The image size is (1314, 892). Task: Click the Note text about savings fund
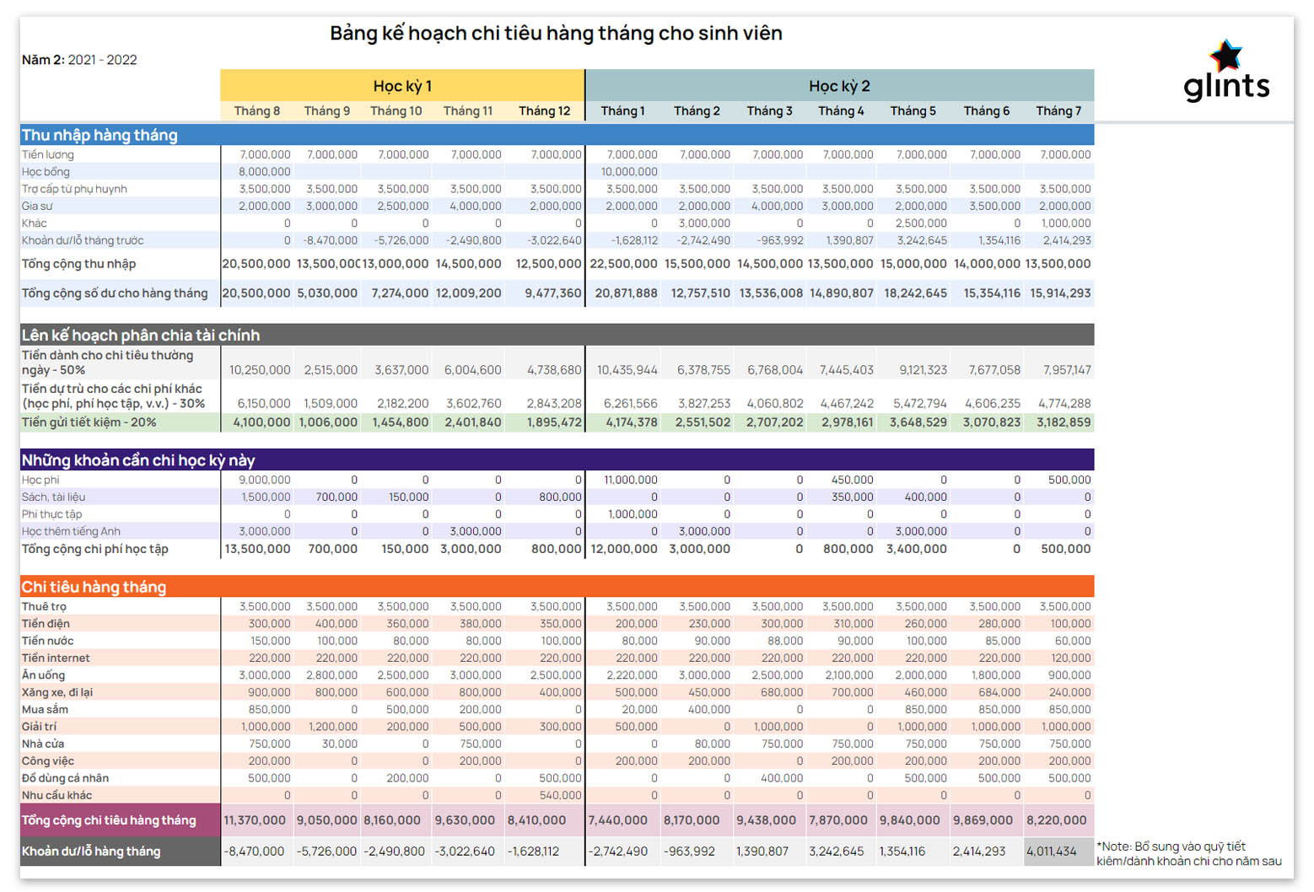[x=1188, y=853]
